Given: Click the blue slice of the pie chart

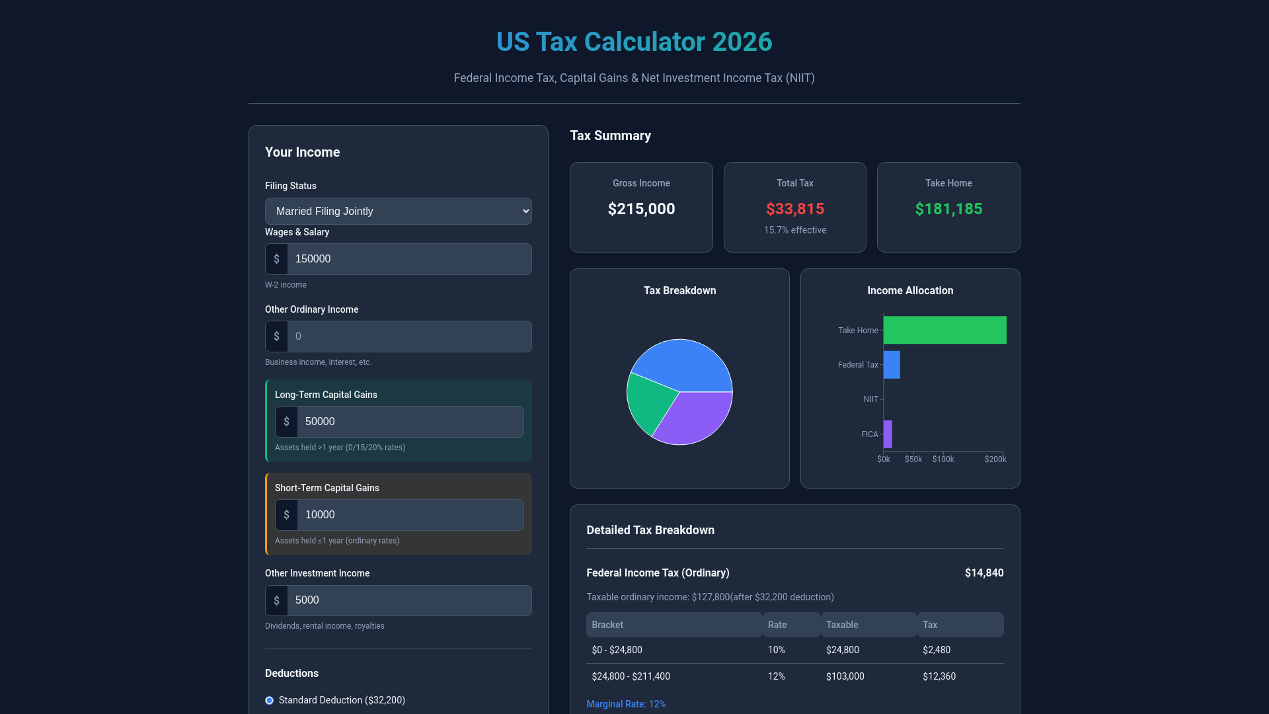Looking at the screenshot, I should 684,364.
